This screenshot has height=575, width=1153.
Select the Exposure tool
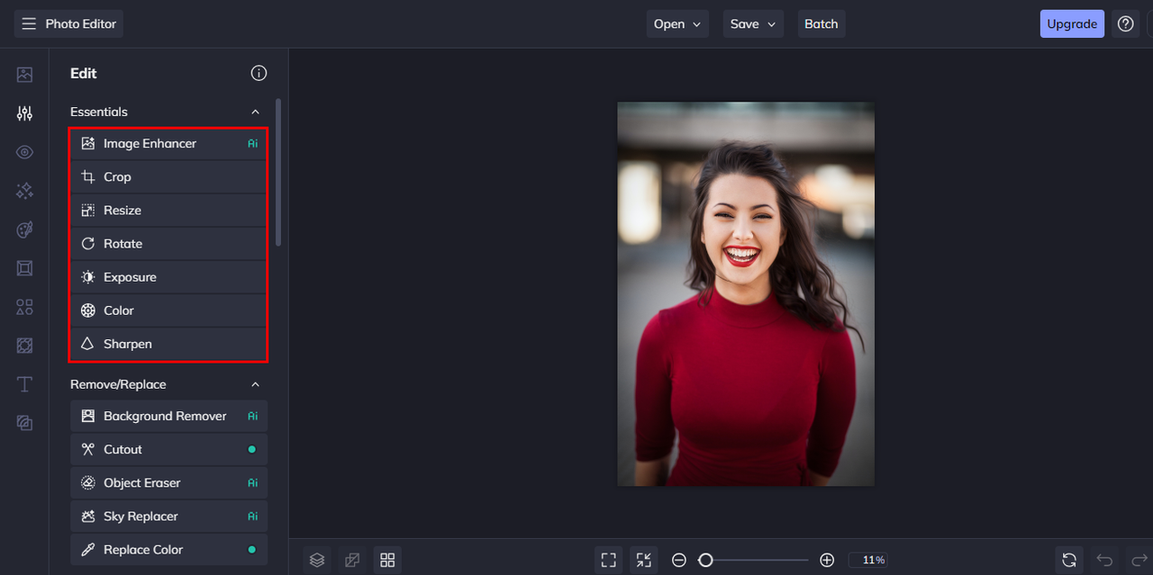[x=168, y=277]
